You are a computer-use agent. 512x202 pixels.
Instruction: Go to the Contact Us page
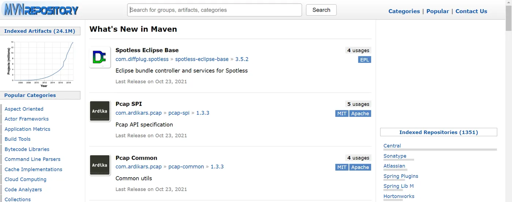471,11
